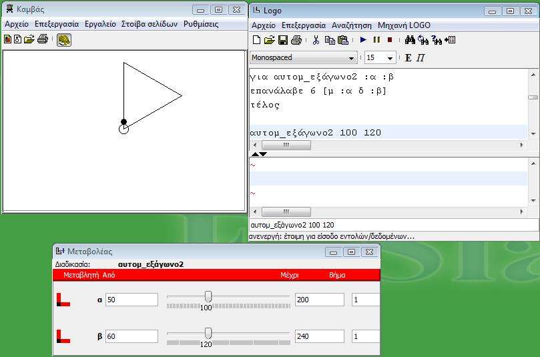This screenshot has width=540, height=357.
Task: Click the β variable slider handle
Action: pyautogui.click(x=208, y=333)
